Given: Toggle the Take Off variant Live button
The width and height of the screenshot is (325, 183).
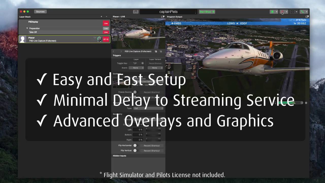Looking at the screenshot, I should click(x=106, y=32).
